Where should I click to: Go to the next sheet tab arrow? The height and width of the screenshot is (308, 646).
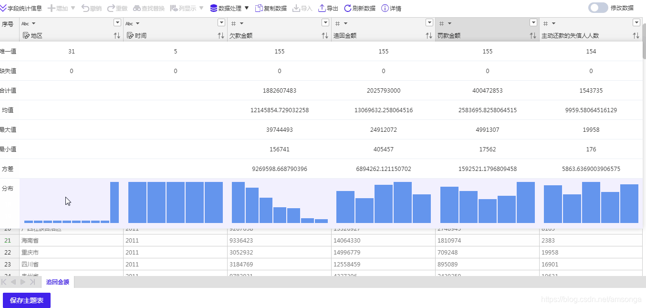[22, 282]
